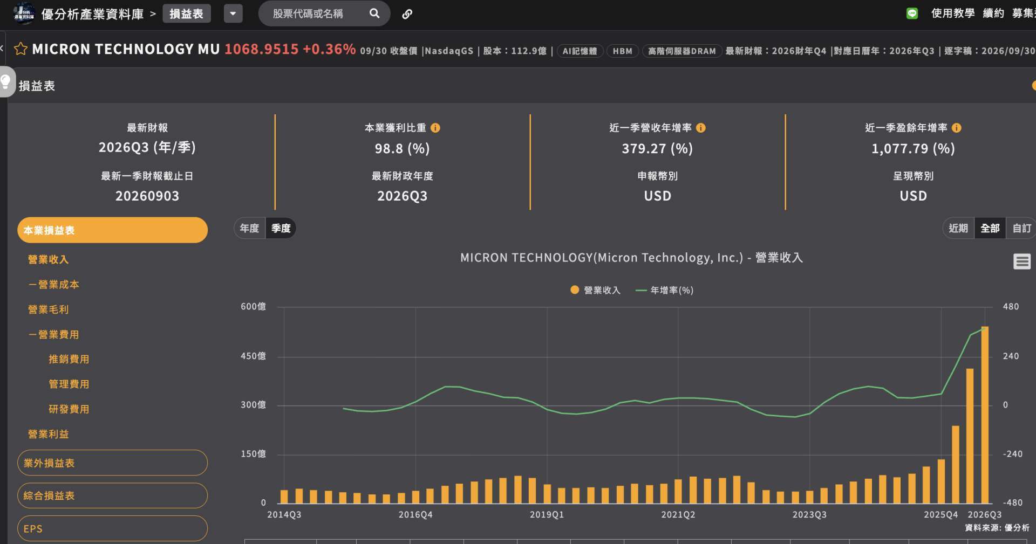Select the 自訂 range tab
The image size is (1036, 544).
pos(1021,228)
